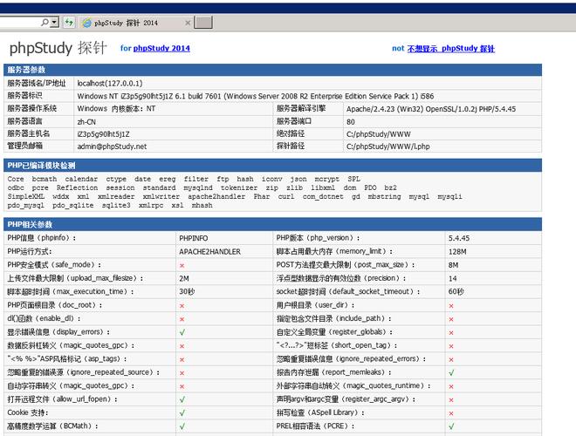This screenshot has height=436, width=576.
Task: Click the red cross for register_argc_argv
Action: point(451,400)
